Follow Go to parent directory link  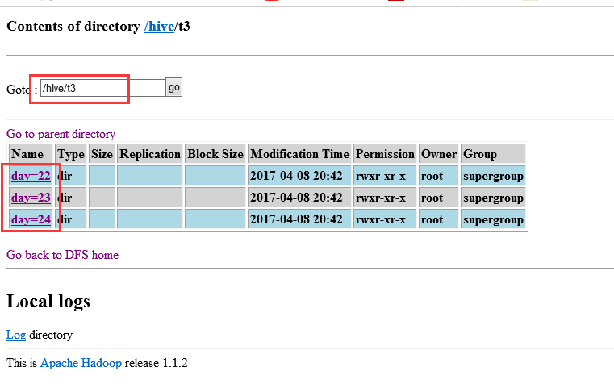click(x=61, y=134)
